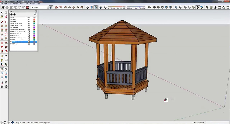The width and height of the screenshot is (230, 124).
Task: Set 3 Стойки as active layer radio
Action: click(11, 27)
